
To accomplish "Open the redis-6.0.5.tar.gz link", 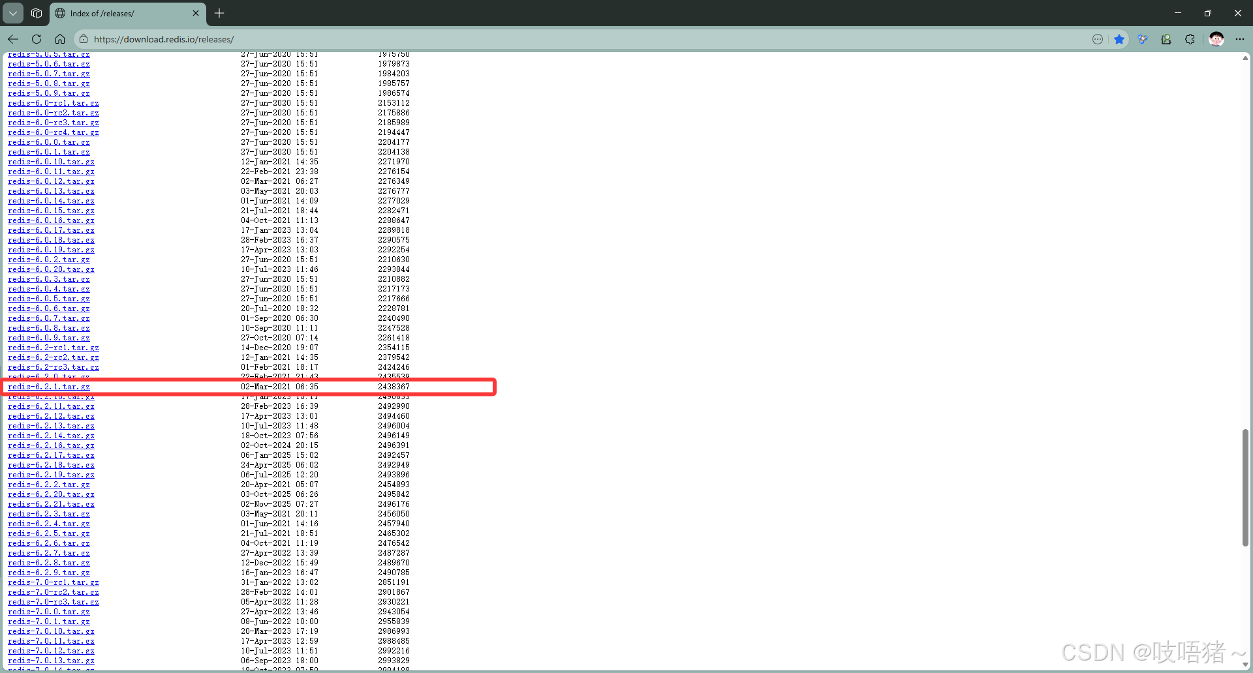I will point(49,299).
